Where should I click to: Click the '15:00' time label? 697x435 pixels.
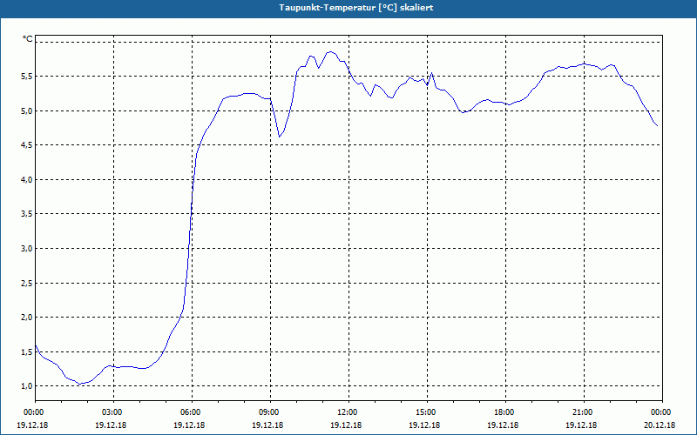point(427,412)
